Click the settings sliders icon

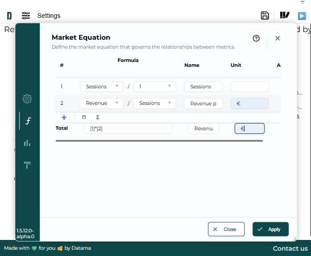tap(26, 16)
